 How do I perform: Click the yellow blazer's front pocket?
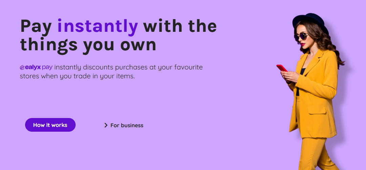317,110
